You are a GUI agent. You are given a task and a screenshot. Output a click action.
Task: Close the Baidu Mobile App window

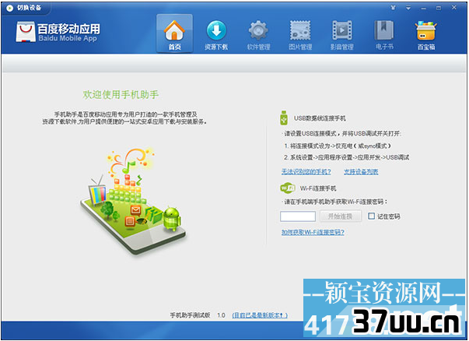point(453,8)
